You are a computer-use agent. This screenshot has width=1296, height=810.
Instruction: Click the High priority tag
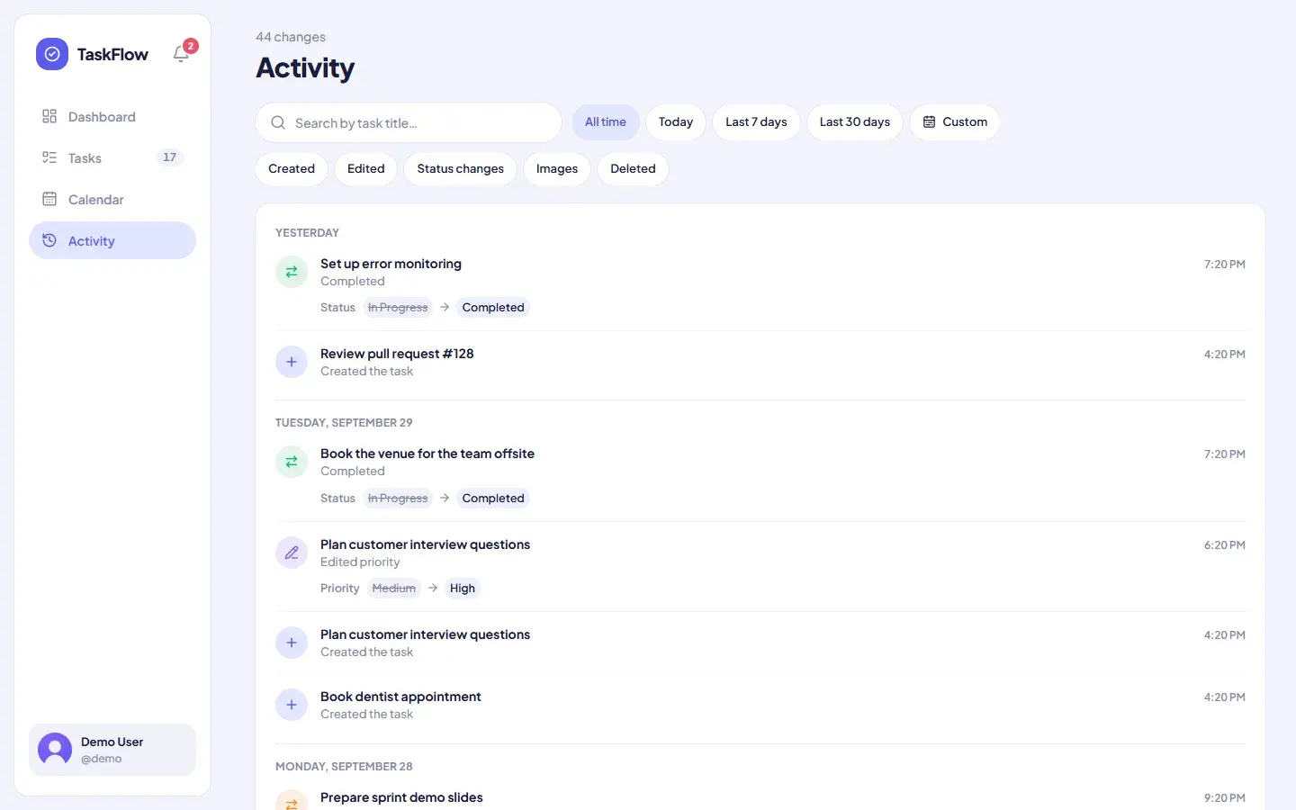pyautogui.click(x=463, y=588)
